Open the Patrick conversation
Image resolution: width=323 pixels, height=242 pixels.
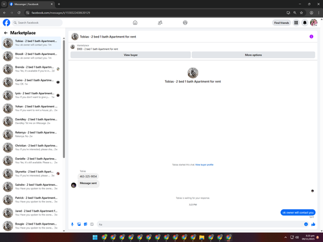click(x=32, y=200)
